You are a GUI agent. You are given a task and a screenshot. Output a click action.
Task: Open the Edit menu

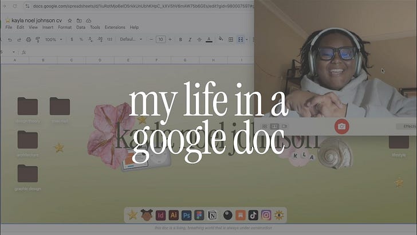pos(20,27)
